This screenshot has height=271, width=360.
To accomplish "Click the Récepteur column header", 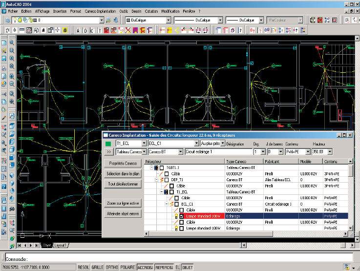I will tap(184, 162).
